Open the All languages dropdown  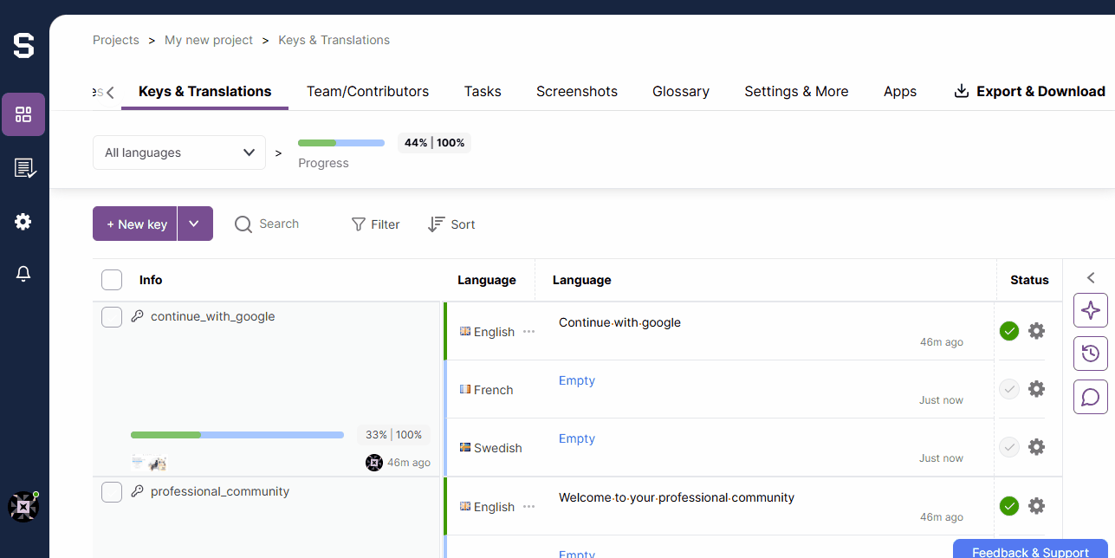(x=178, y=152)
